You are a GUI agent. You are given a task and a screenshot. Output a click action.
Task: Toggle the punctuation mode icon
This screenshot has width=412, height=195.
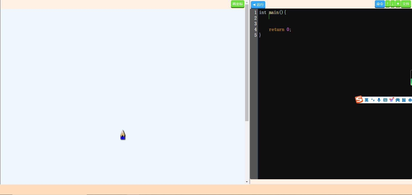coord(373,100)
